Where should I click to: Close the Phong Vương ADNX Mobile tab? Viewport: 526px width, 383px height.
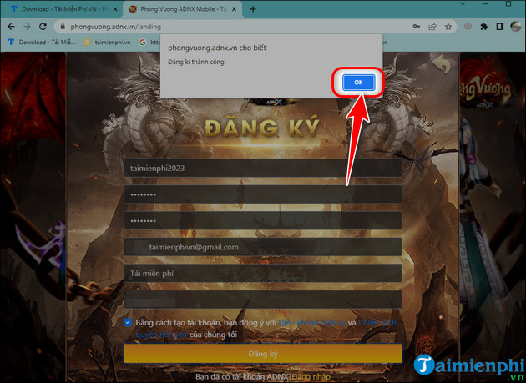click(x=234, y=9)
